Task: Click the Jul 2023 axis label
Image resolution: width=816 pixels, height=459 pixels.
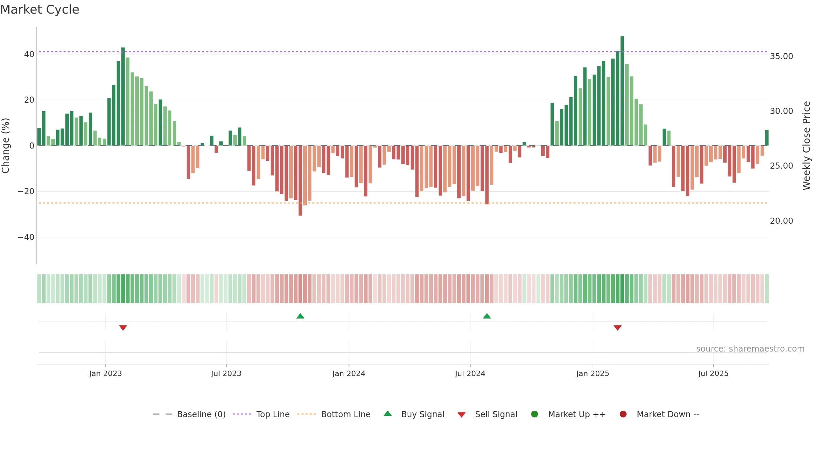Action: [x=226, y=373]
